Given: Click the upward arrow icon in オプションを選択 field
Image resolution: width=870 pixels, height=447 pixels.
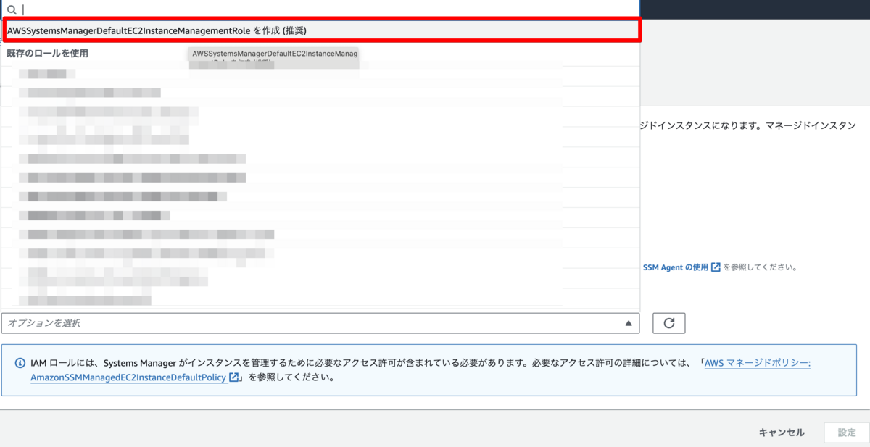Looking at the screenshot, I should point(629,323).
